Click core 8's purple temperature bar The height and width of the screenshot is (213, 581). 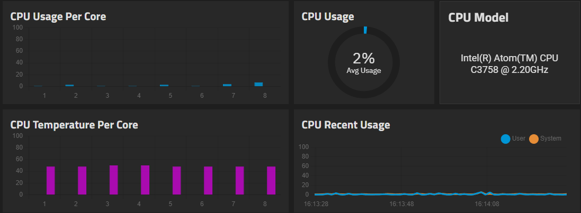[271, 180]
